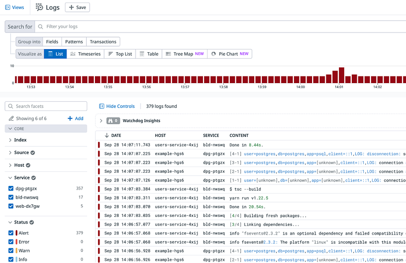Open log row '$ tsc --build'
Viewport: 406px width, 263px height.
coord(251,189)
